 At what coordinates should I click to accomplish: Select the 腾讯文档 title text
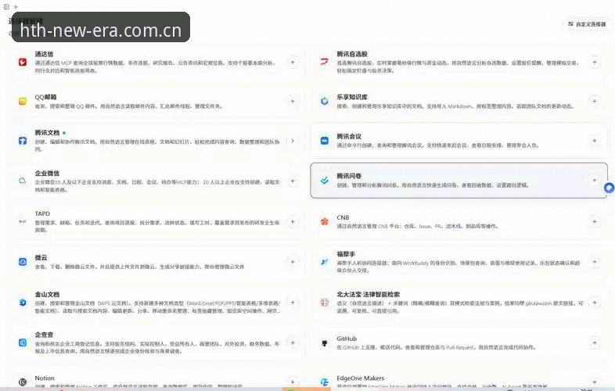[47, 133]
